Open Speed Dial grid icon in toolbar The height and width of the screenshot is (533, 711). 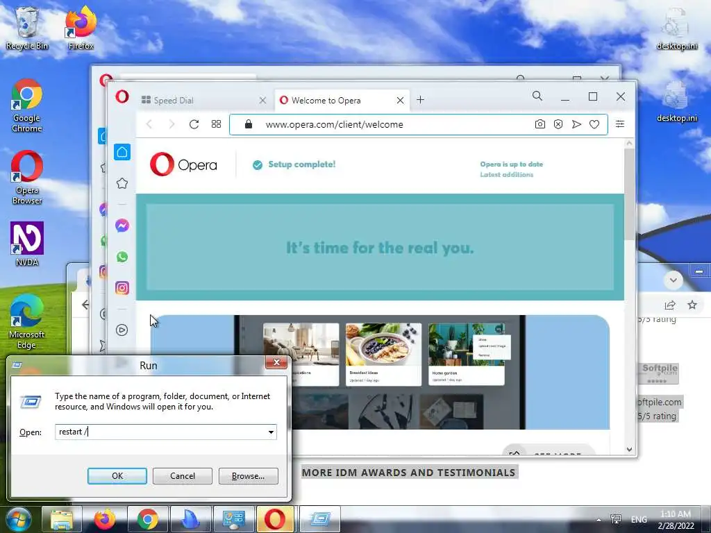[x=217, y=124]
